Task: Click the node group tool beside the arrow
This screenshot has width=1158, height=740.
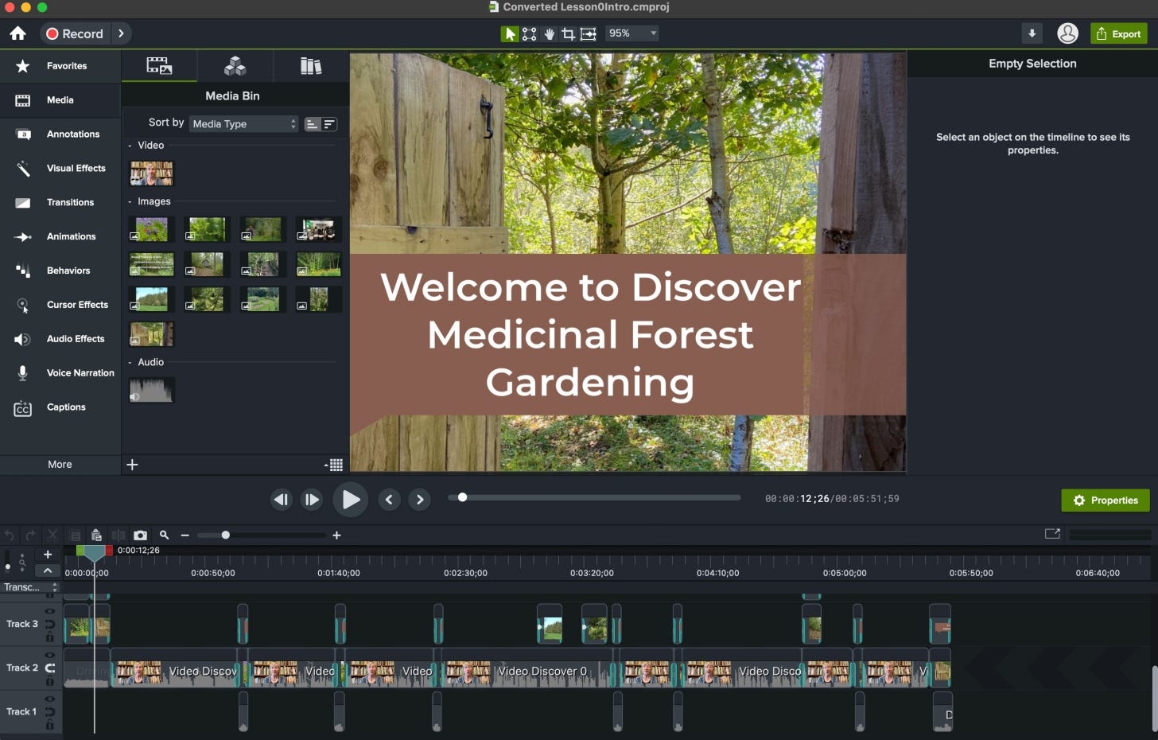Action: tap(529, 33)
